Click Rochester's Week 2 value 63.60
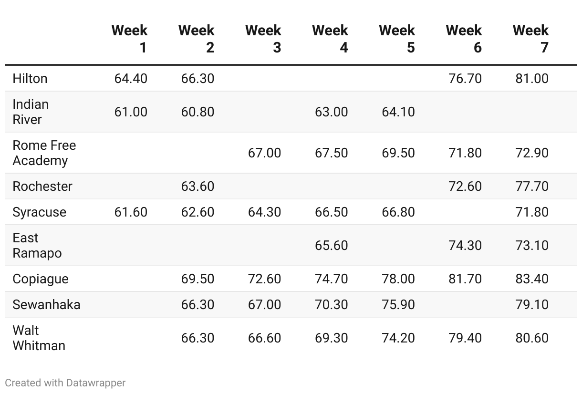The width and height of the screenshot is (582, 394). pyautogui.click(x=197, y=187)
